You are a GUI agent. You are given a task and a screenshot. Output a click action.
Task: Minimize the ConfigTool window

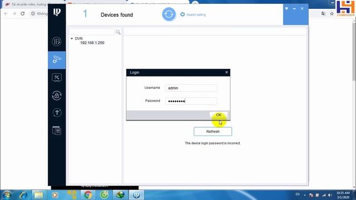pos(294,9)
